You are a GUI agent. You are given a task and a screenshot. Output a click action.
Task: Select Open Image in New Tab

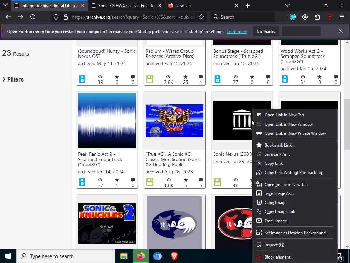point(295,185)
